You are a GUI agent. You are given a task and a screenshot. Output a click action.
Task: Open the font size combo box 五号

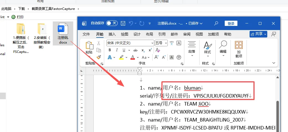(x=161, y=43)
